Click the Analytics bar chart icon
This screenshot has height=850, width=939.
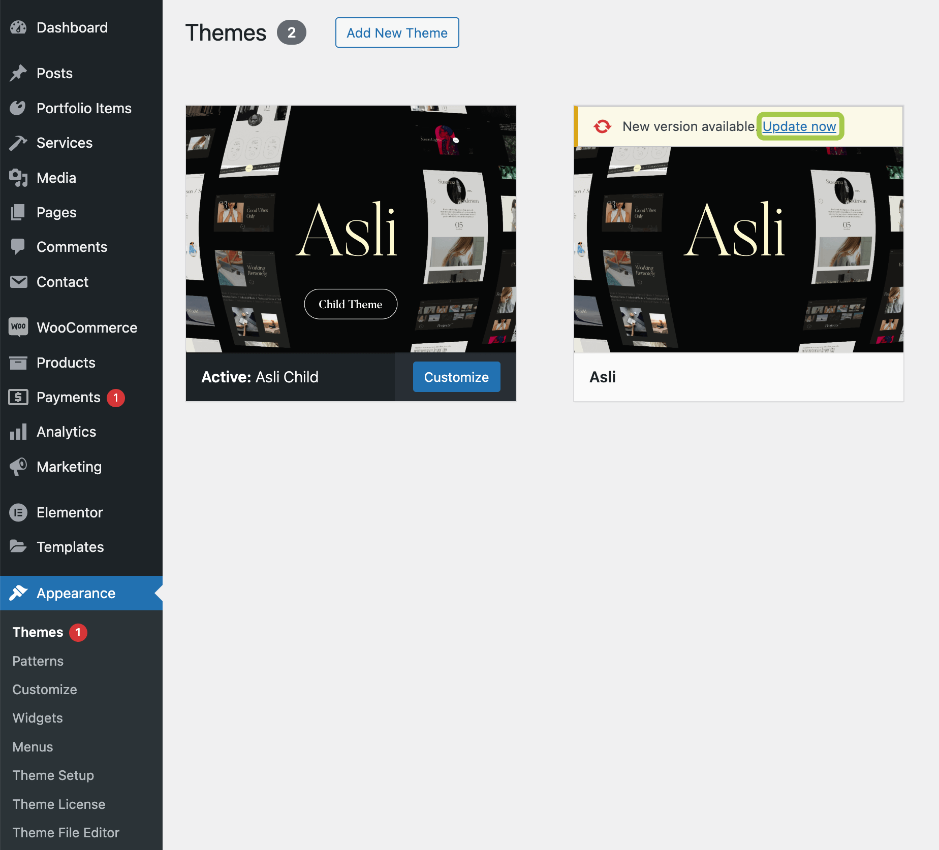18,432
